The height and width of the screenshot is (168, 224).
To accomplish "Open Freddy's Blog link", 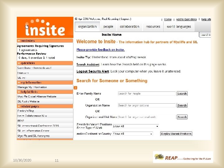I will tap(45, 111).
